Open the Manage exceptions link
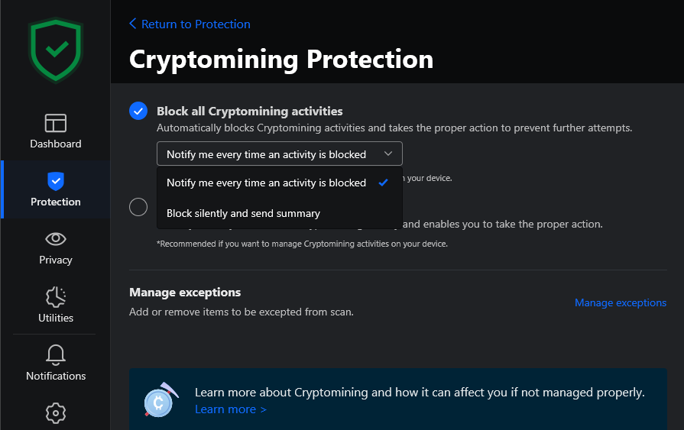The image size is (684, 430). [621, 303]
